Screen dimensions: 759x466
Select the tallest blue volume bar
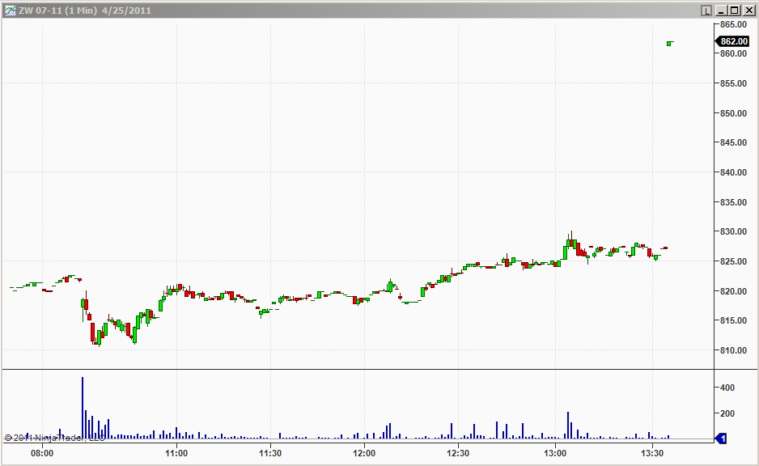click(x=83, y=408)
